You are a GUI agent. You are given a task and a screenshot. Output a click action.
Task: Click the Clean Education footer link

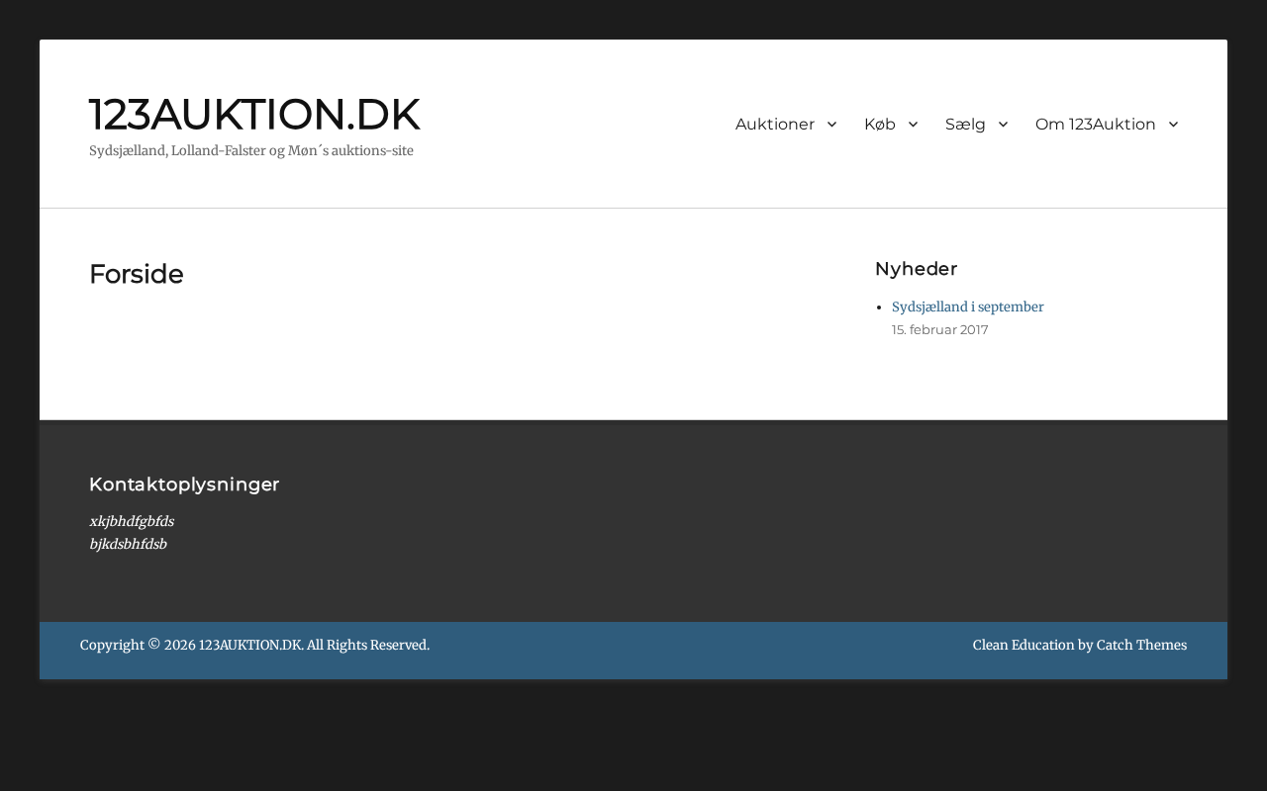(x=1023, y=646)
